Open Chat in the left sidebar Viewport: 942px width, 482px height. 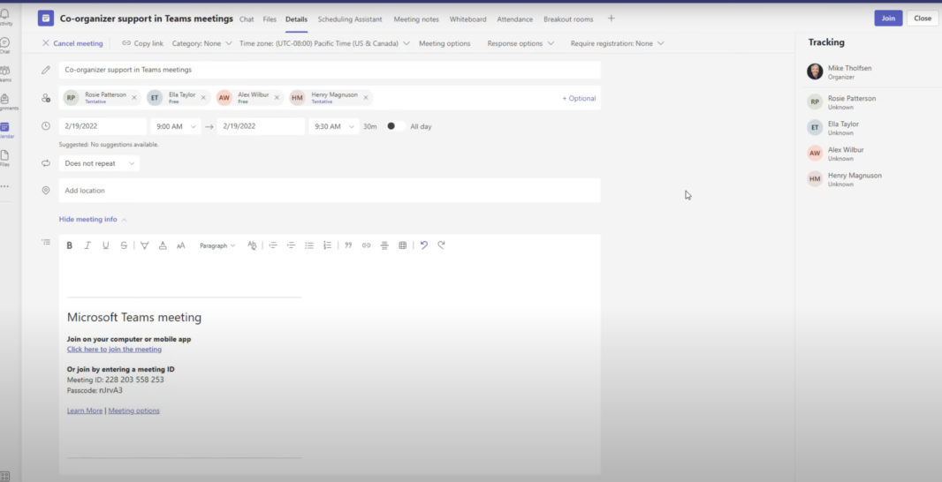[4, 46]
